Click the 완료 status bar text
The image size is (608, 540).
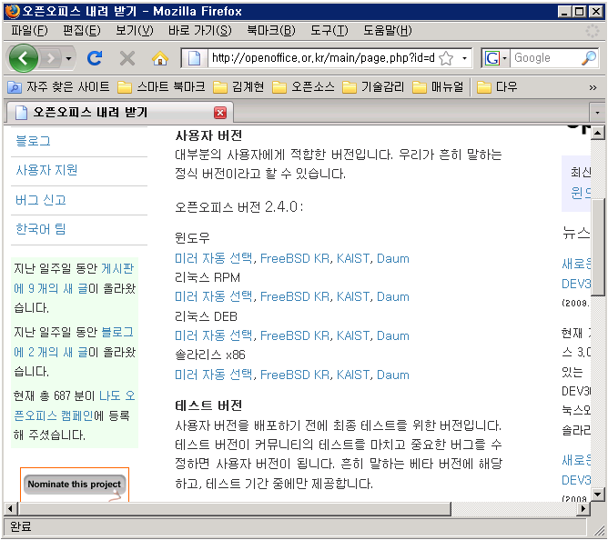point(20,527)
